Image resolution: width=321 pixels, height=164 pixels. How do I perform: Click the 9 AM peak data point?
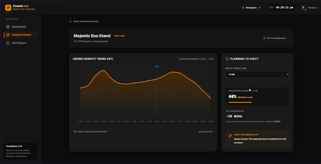[x=103, y=70]
